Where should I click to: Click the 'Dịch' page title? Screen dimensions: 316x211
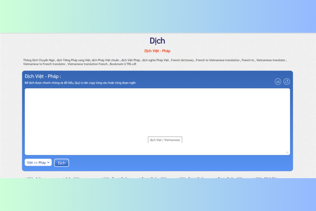[157, 41]
